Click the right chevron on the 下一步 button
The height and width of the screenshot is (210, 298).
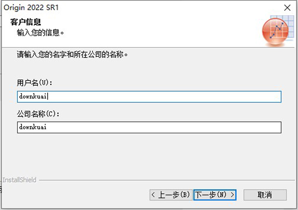232,195
